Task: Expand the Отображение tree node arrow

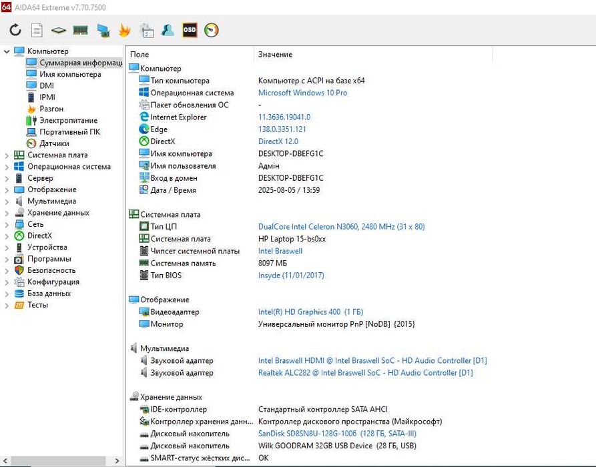Action: pos(7,189)
